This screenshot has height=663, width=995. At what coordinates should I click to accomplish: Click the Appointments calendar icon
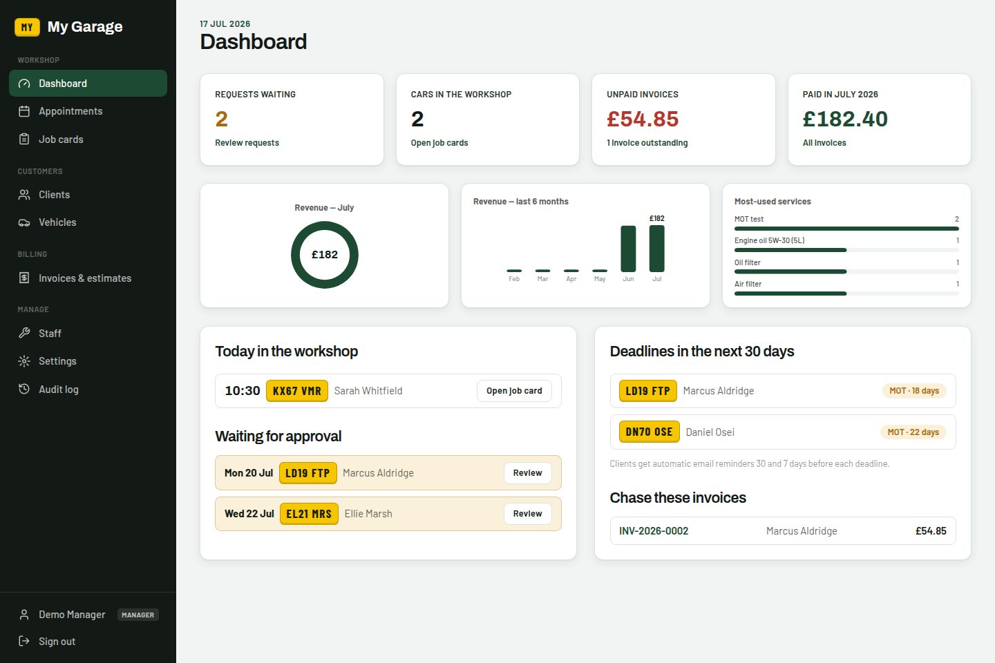24,111
